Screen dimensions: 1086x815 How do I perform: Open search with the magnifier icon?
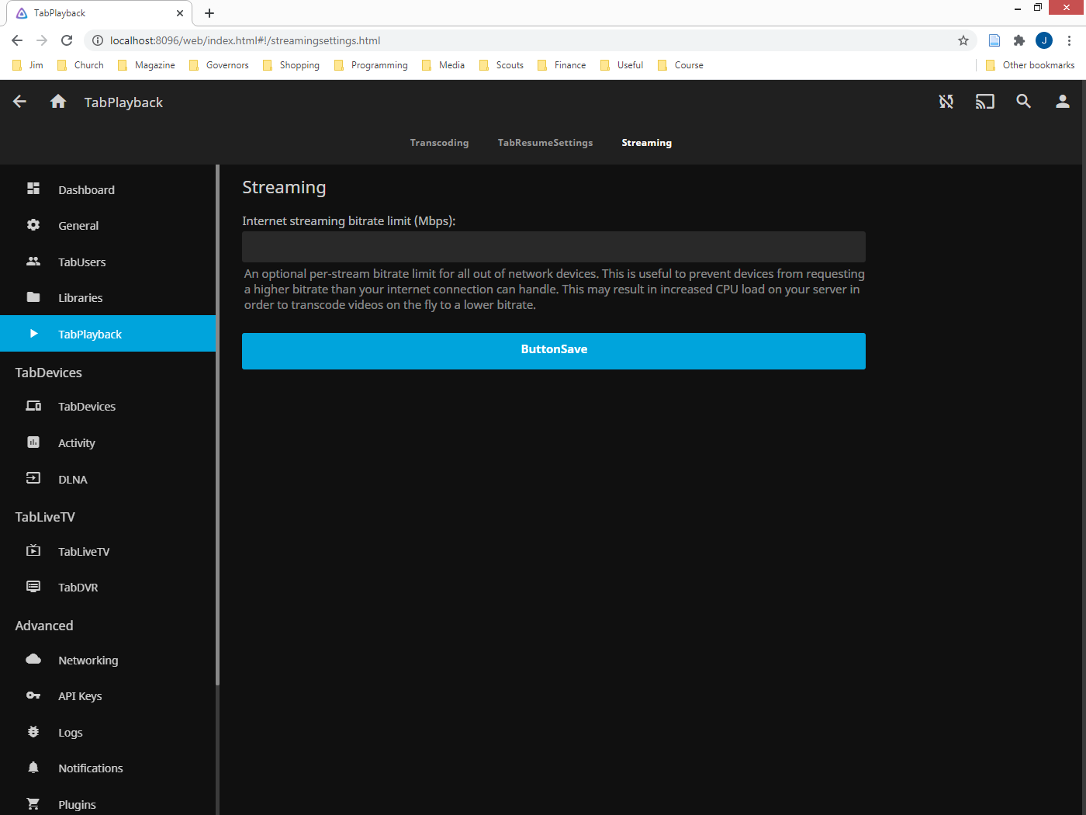(x=1024, y=101)
